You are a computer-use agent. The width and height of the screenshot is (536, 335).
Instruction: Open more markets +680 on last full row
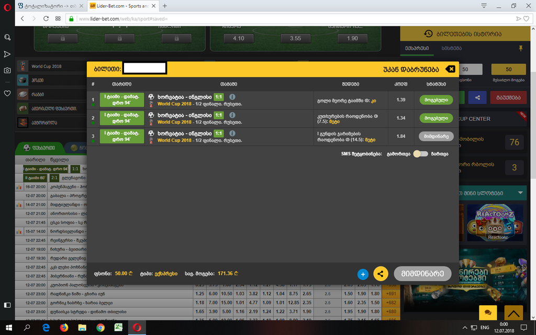click(390, 311)
